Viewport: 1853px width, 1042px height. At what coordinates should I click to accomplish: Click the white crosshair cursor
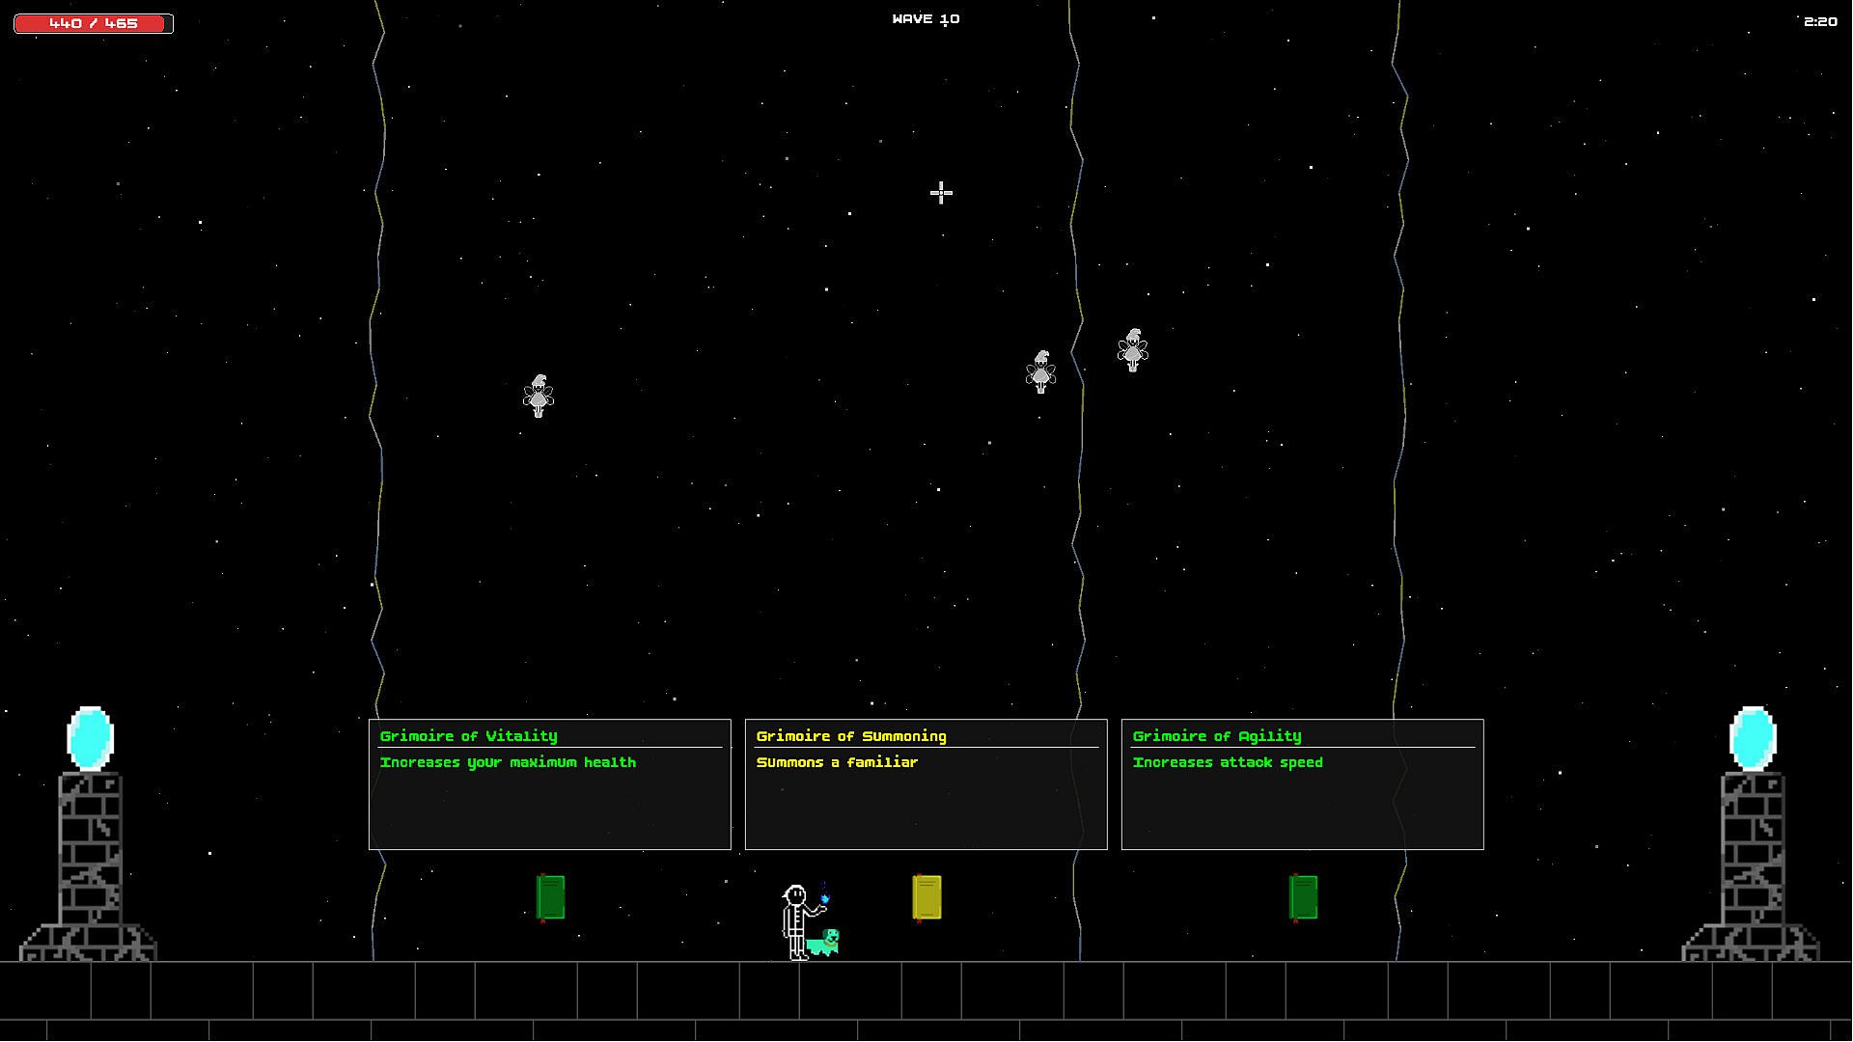[x=941, y=193]
